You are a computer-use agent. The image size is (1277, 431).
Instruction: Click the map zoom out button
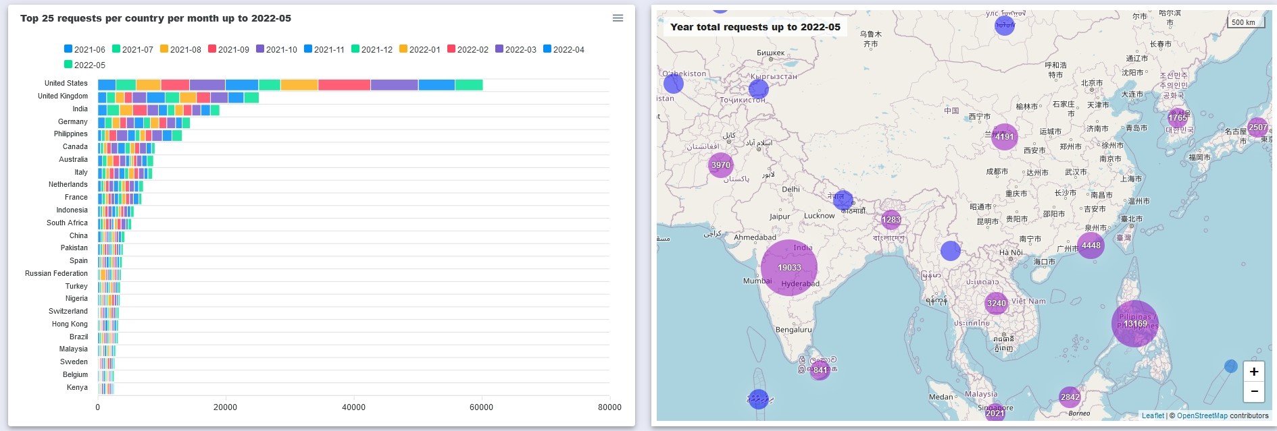[x=1253, y=391]
